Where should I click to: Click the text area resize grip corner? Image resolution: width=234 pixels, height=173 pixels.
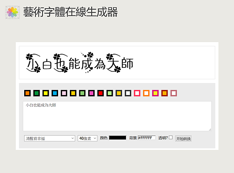210,130
